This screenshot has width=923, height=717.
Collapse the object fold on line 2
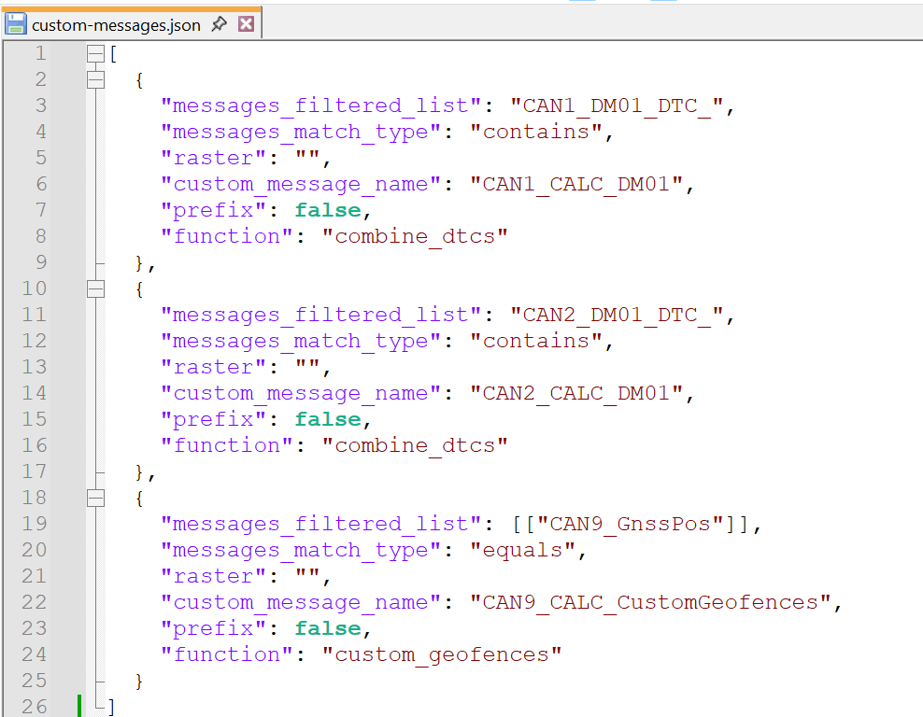[95, 79]
